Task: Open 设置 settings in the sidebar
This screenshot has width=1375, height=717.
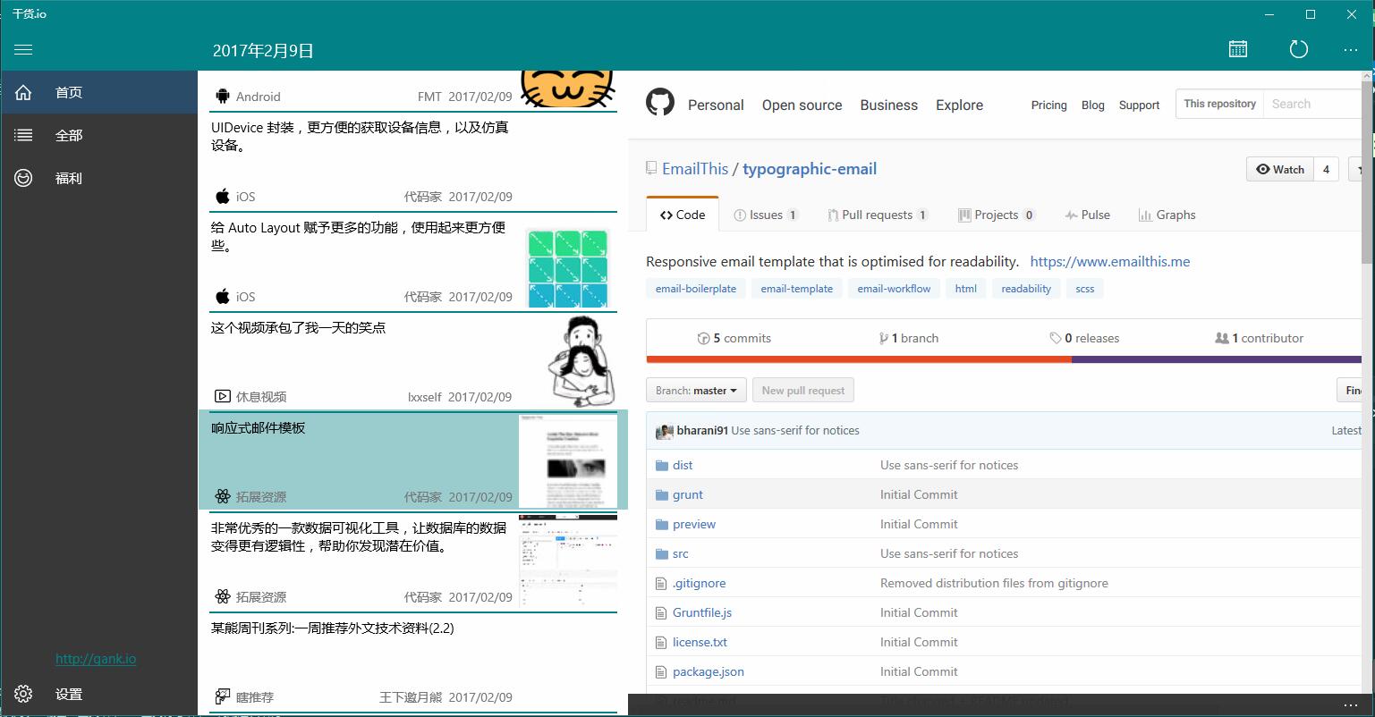Action: (98, 694)
